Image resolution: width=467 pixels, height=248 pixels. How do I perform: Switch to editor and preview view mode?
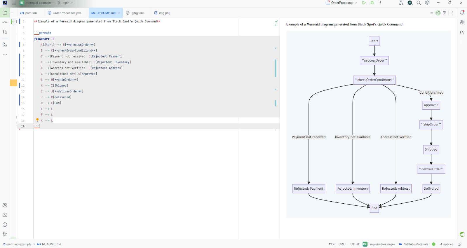tap(438, 13)
